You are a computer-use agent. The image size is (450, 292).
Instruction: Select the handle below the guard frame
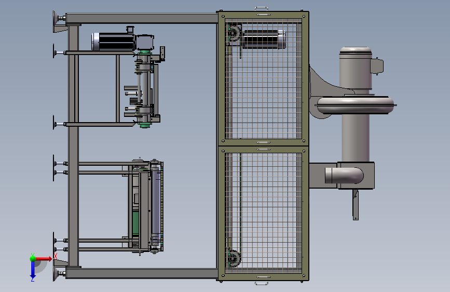pos(262,283)
